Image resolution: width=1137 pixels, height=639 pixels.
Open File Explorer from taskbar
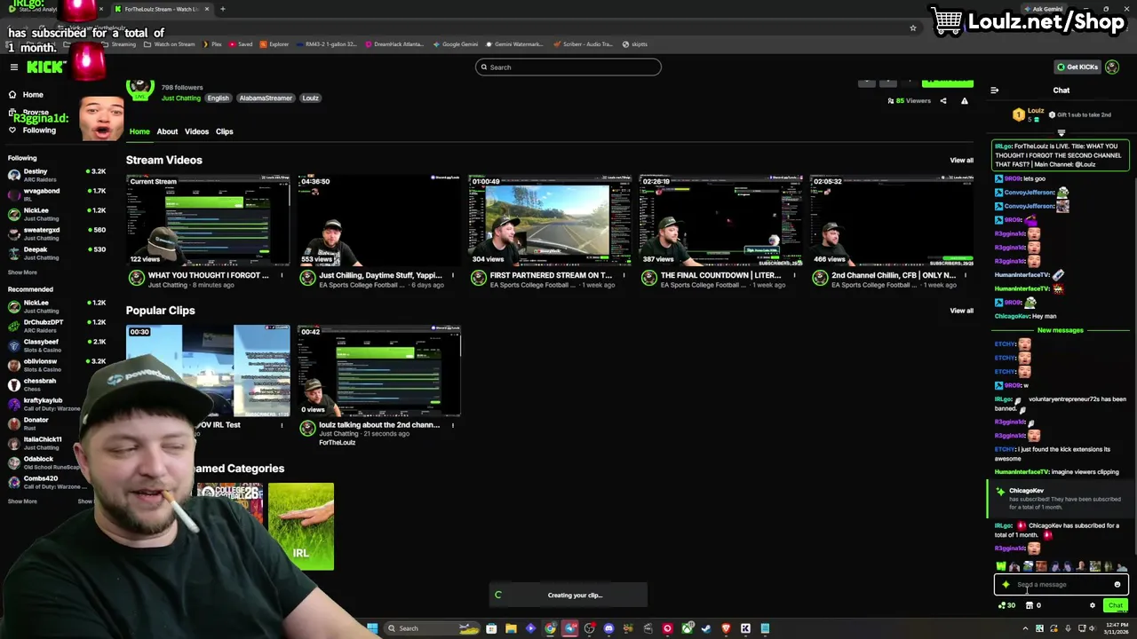tap(511, 628)
